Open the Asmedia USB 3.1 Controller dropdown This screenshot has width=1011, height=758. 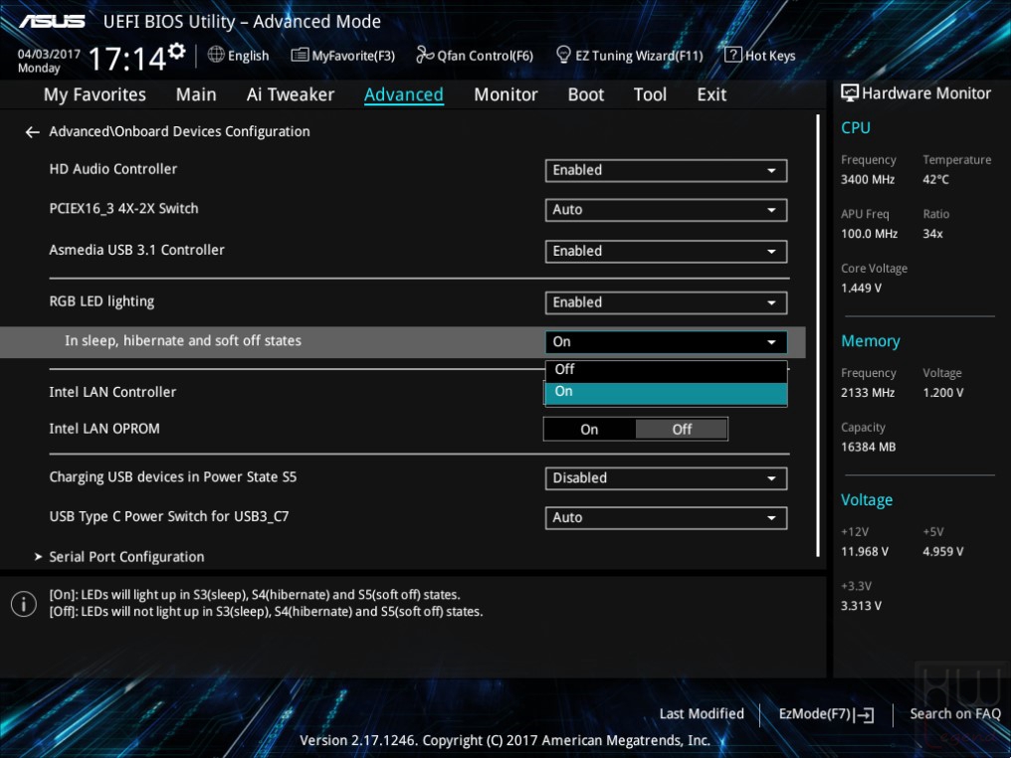[666, 252]
